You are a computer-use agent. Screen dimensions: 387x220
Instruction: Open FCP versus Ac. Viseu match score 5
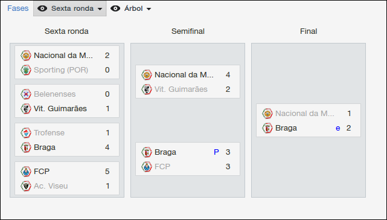tap(107, 171)
